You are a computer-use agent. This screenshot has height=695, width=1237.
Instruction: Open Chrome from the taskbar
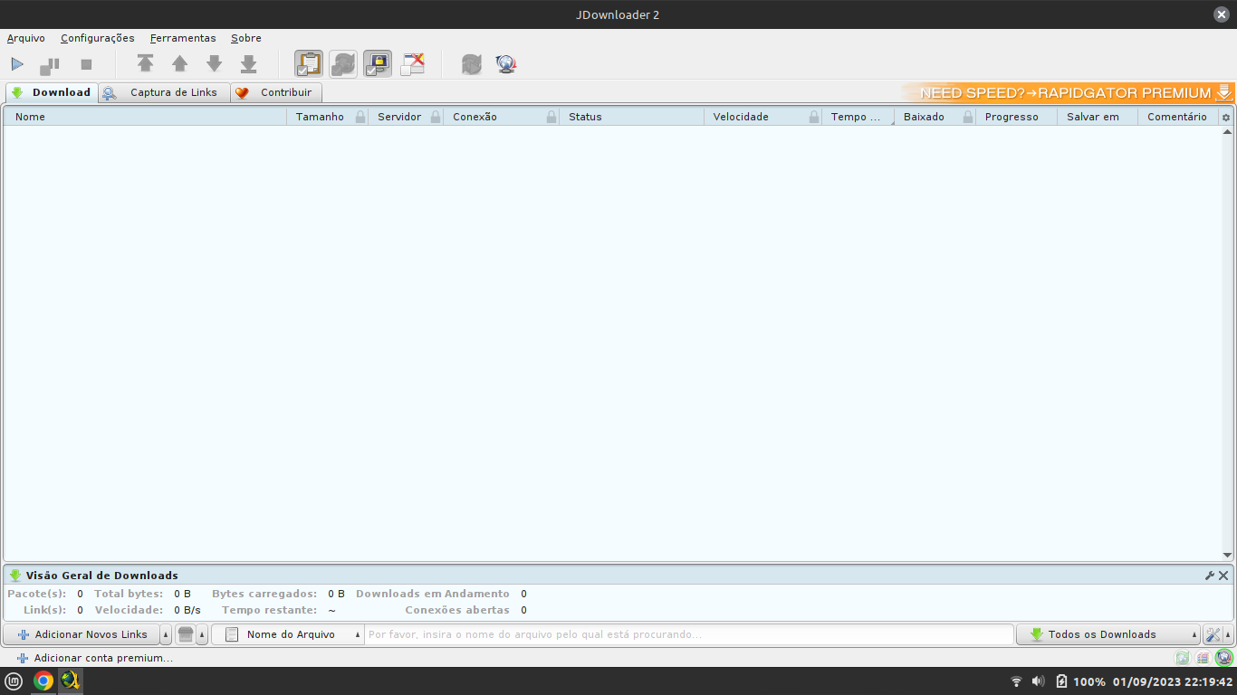click(x=43, y=681)
